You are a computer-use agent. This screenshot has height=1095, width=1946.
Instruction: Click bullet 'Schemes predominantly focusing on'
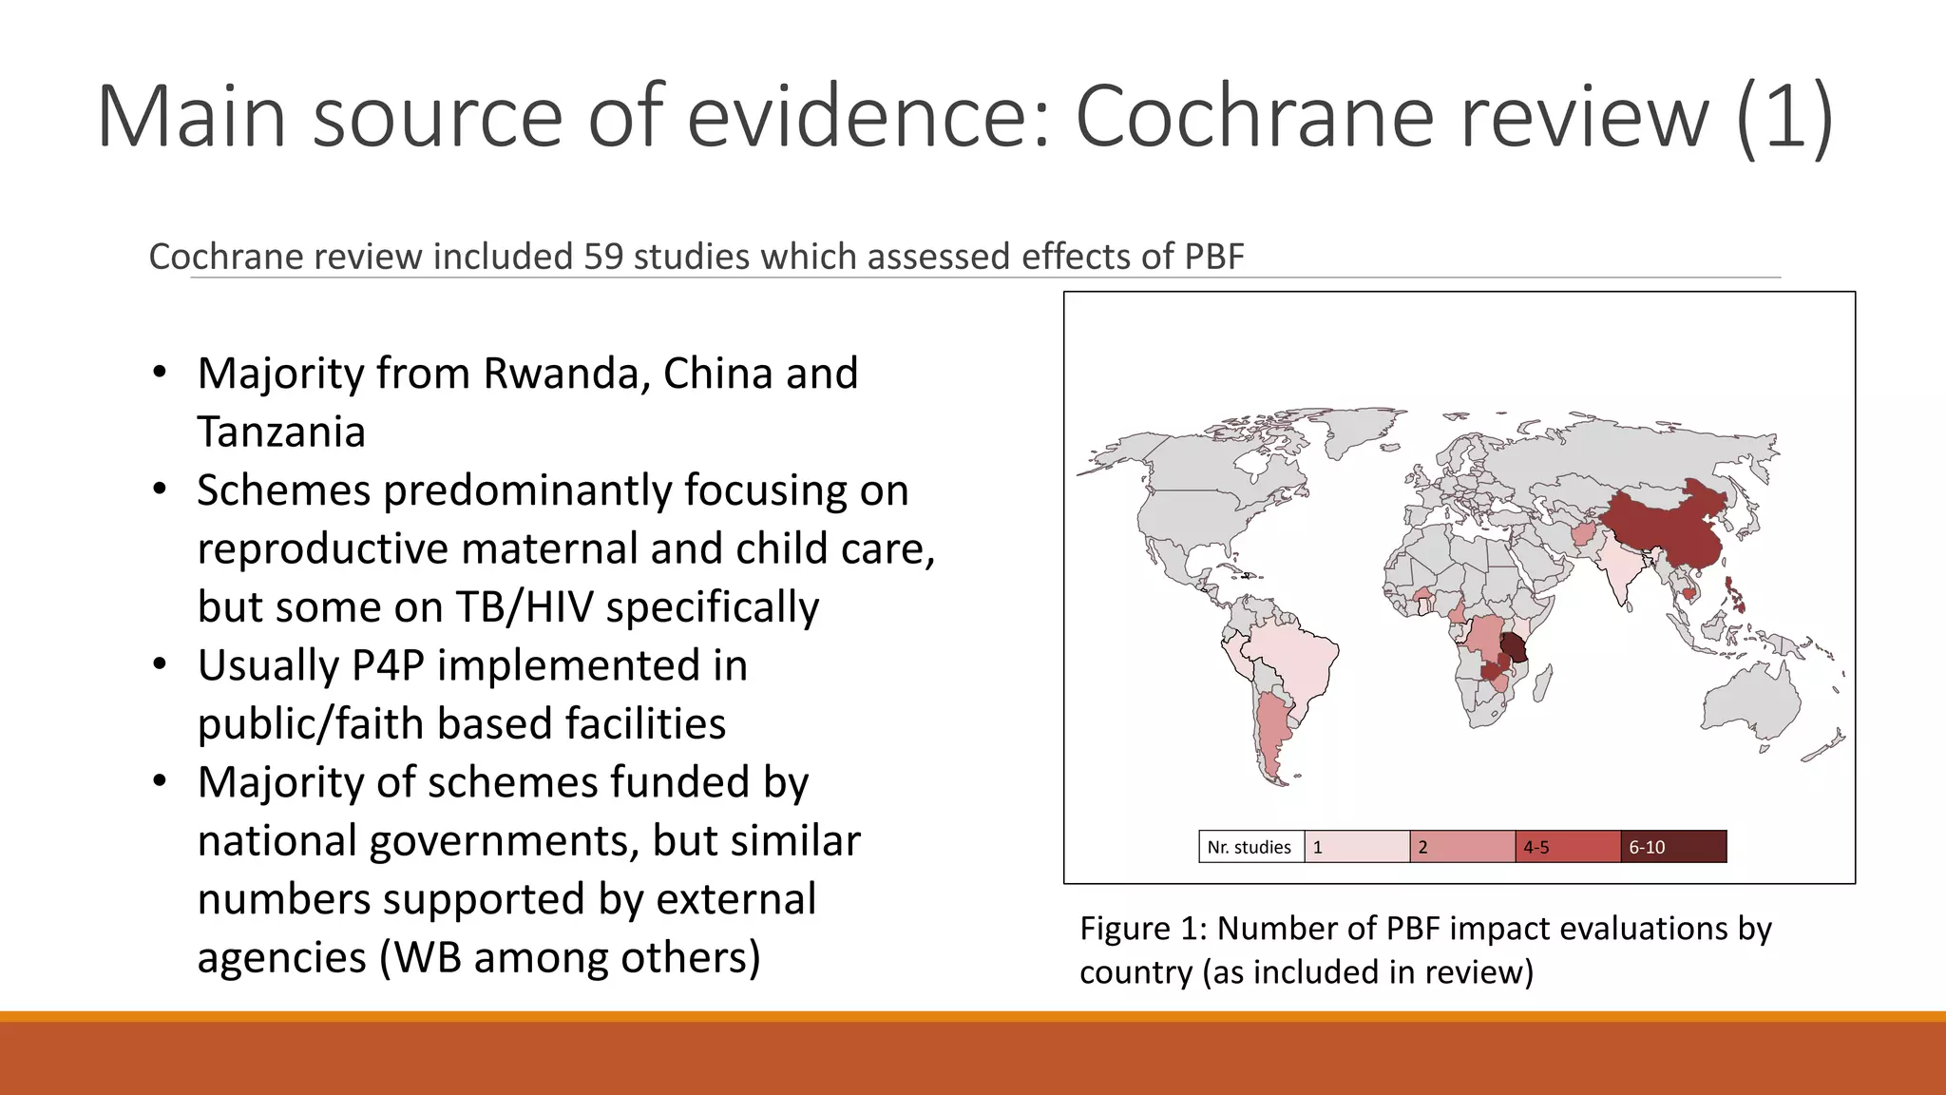coord(552,490)
